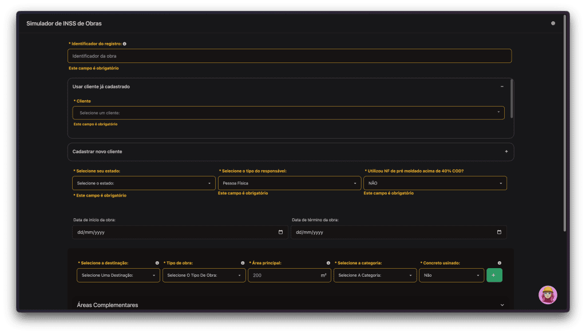This screenshot has width=586, height=334.
Task: Open calendar picker for Data de início
Action: click(280, 233)
